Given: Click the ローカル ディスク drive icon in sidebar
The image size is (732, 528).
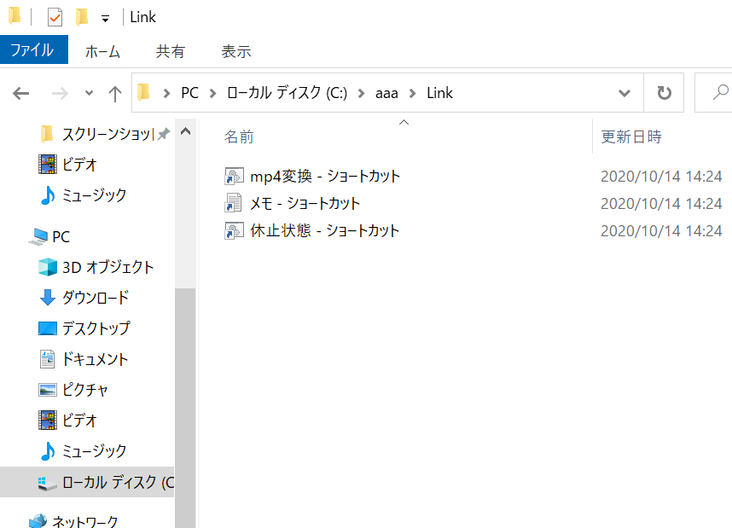Looking at the screenshot, I should pyautogui.click(x=47, y=483).
